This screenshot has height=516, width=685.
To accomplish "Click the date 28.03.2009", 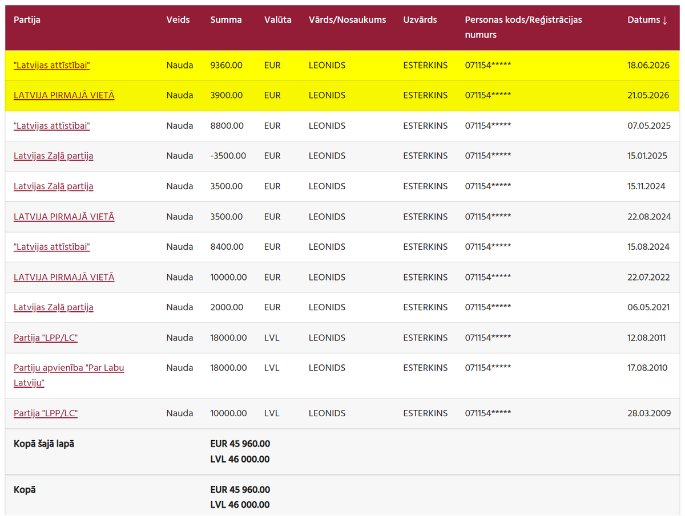I will click(649, 413).
